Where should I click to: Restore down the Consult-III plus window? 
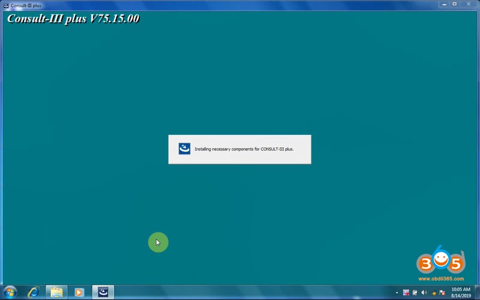455,4
